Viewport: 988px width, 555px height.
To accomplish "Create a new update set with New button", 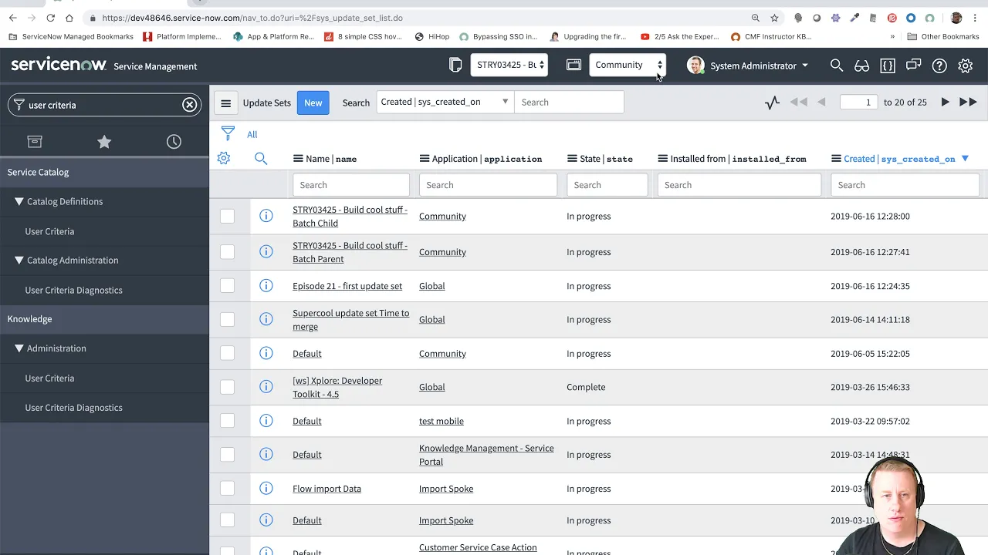I will coord(313,102).
